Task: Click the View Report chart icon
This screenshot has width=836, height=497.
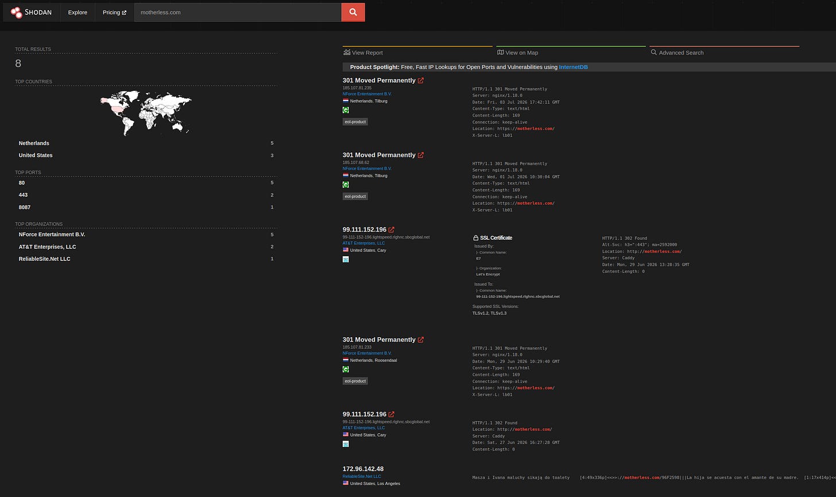Action: pos(347,52)
